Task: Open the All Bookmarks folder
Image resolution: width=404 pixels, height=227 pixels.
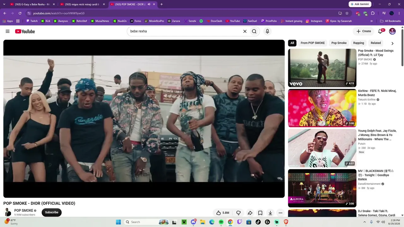Action: coord(390,21)
